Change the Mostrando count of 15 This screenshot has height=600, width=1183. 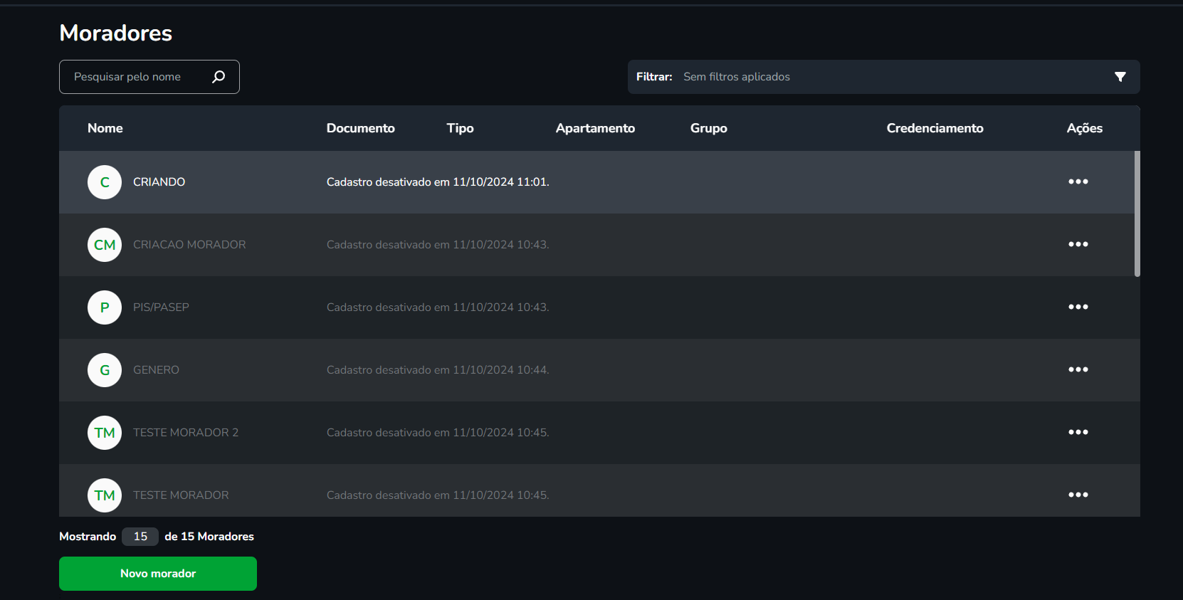140,537
